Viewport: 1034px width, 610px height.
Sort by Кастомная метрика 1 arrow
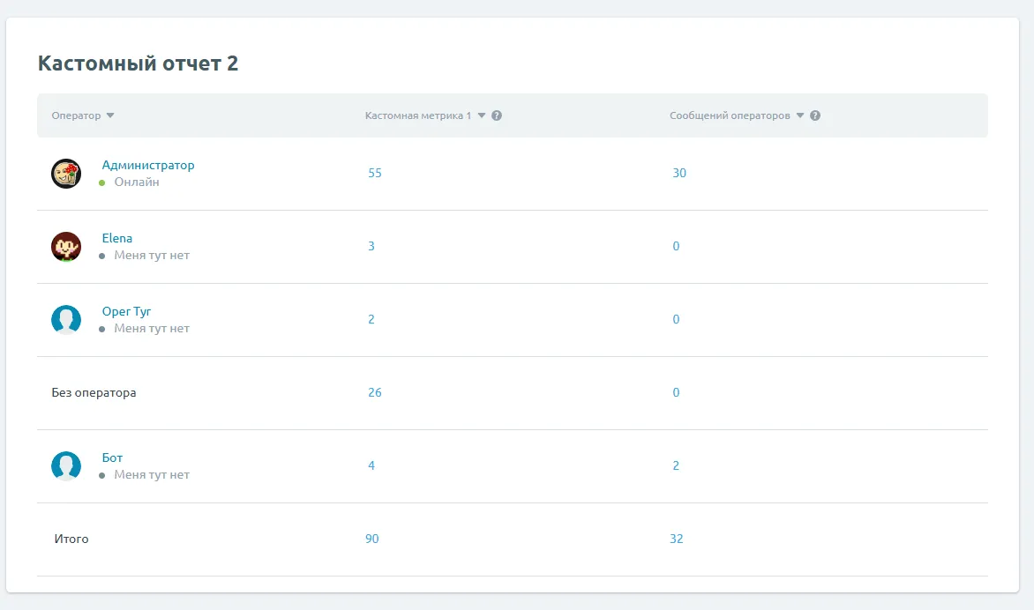coord(482,115)
